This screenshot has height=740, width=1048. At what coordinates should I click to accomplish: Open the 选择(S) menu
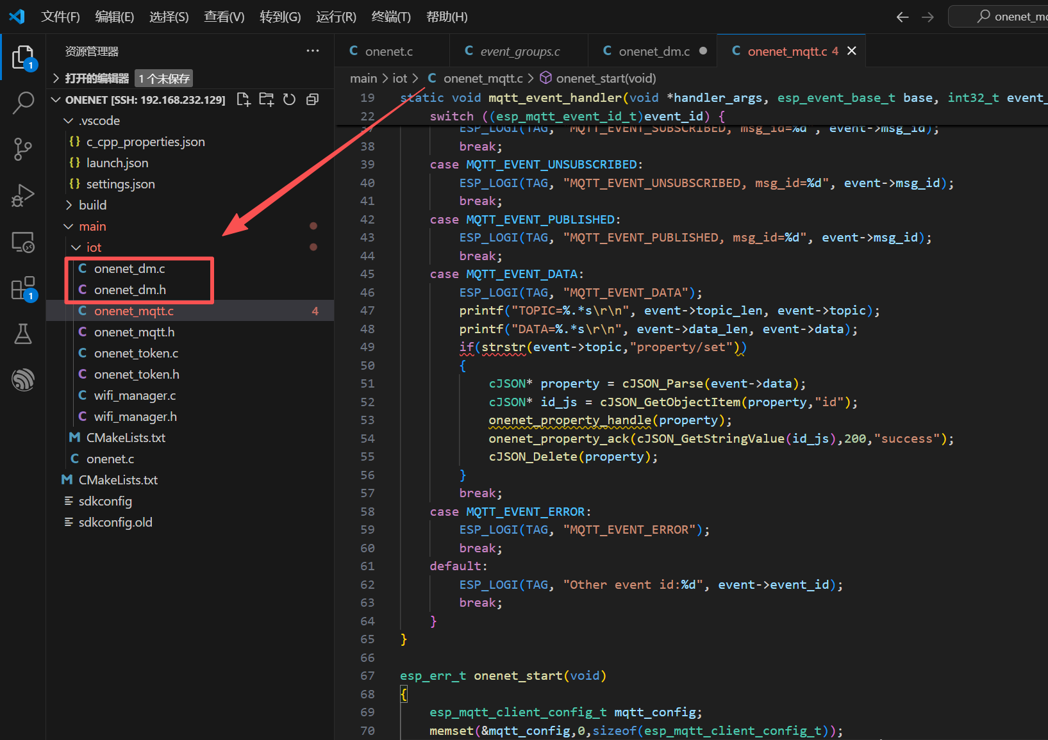pos(169,17)
